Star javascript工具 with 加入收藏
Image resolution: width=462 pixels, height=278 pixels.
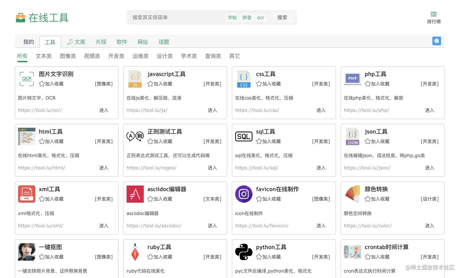click(x=160, y=84)
